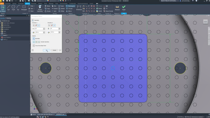Viewport: 210px width, 118px height.
Task: Click Show Format
Action: (x=108, y=11)
